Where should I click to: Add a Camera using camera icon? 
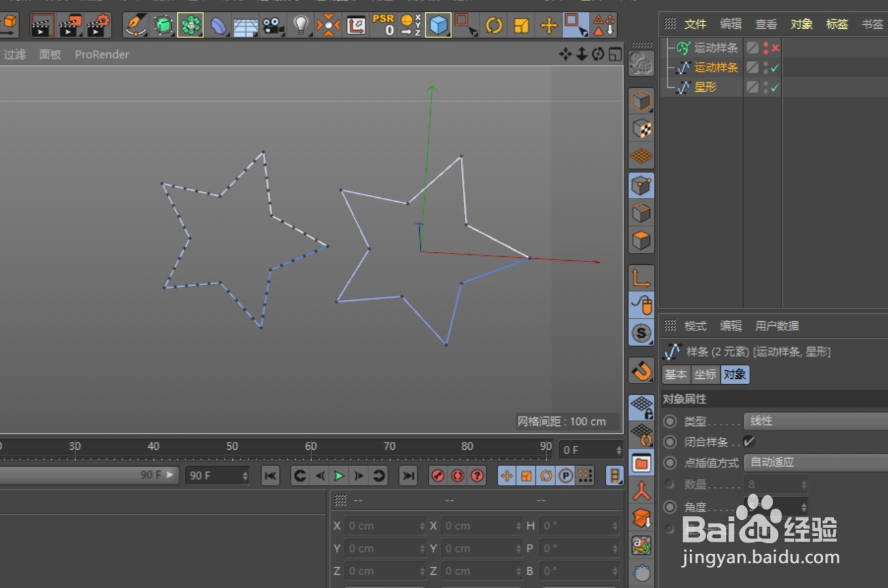tap(273, 26)
